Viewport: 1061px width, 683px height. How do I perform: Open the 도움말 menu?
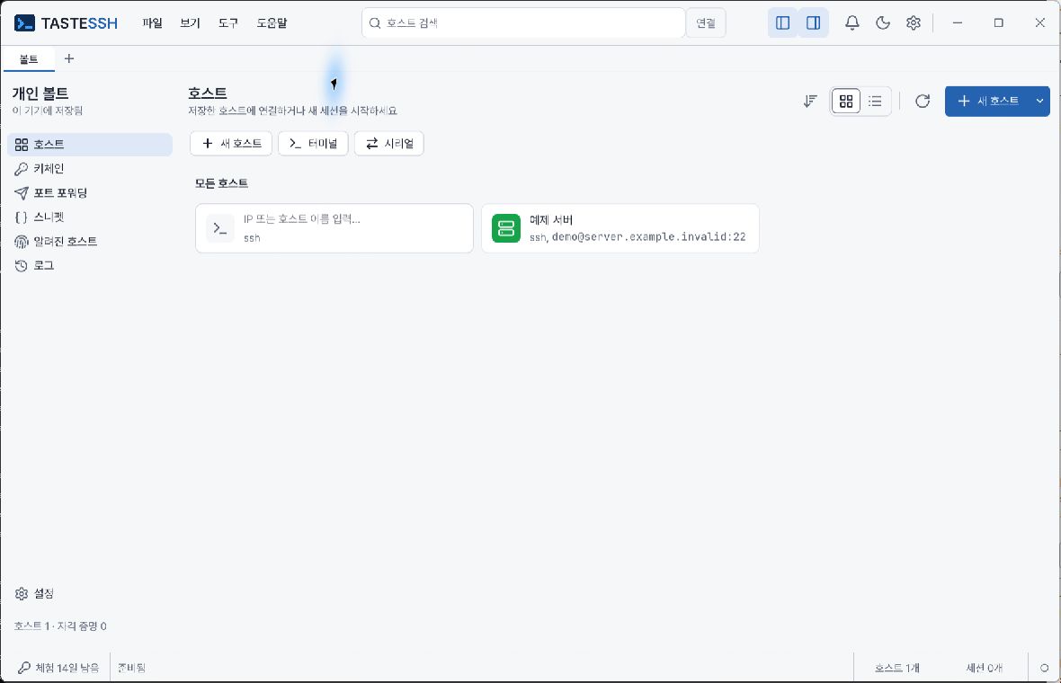coord(272,23)
